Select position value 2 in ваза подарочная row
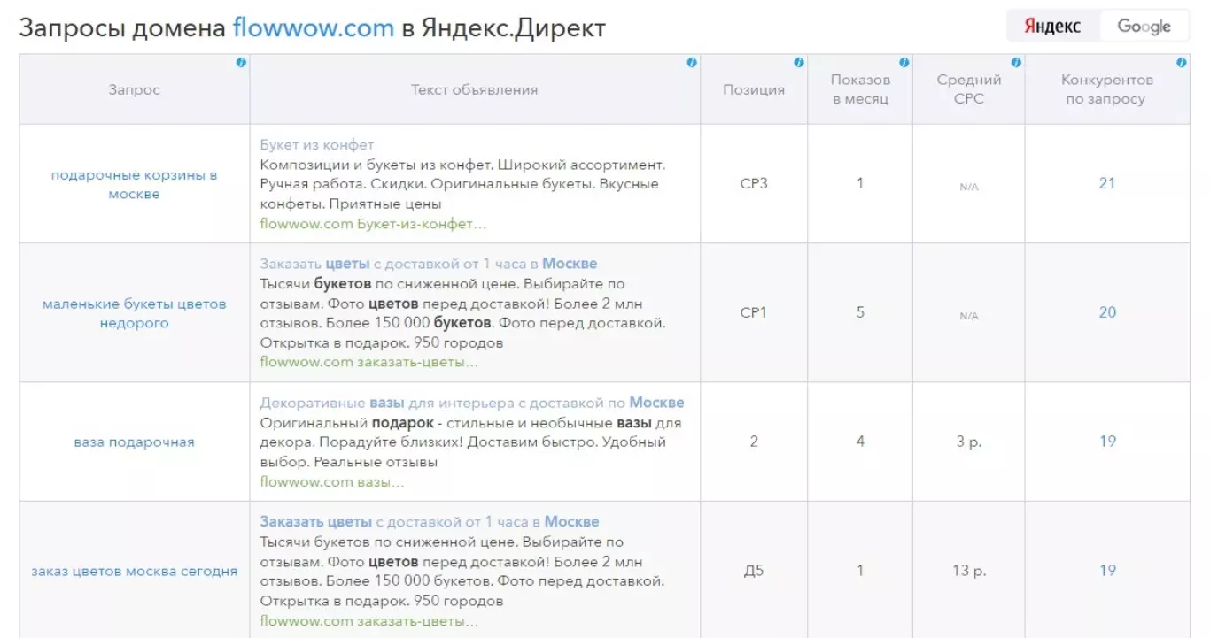The height and width of the screenshot is (638, 1210). tap(754, 441)
